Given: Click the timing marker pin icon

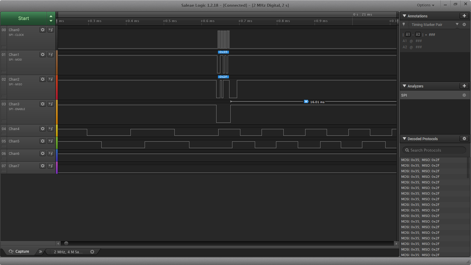Looking at the screenshot, I should tap(404, 24).
